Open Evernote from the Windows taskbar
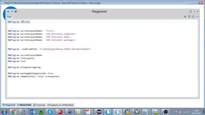 click(41, 112)
